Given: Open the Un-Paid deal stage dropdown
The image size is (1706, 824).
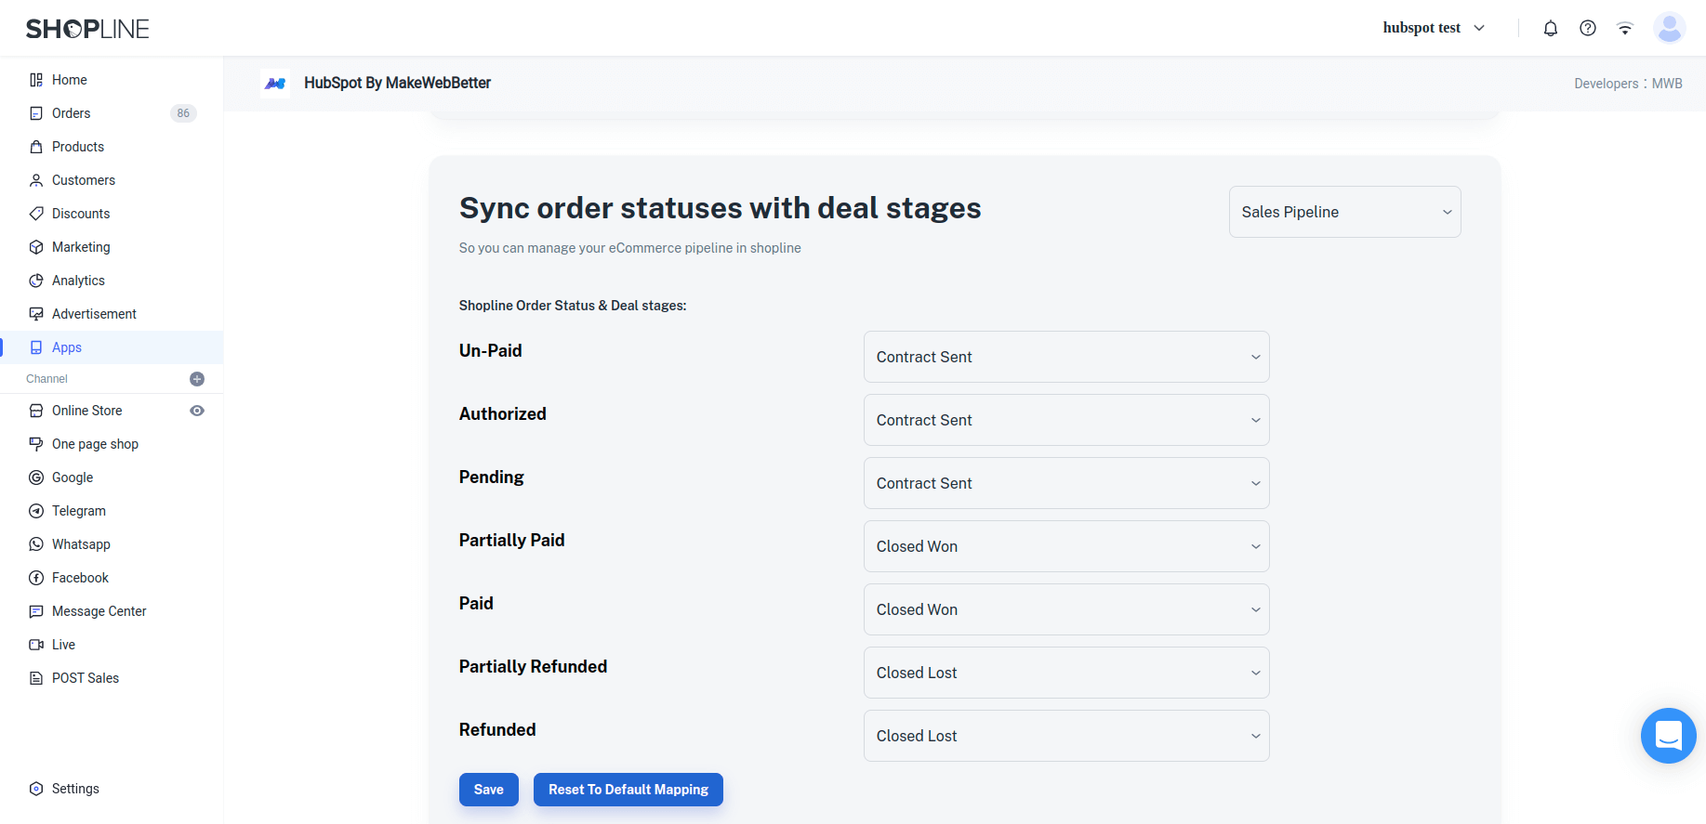Looking at the screenshot, I should click(1066, 357).
